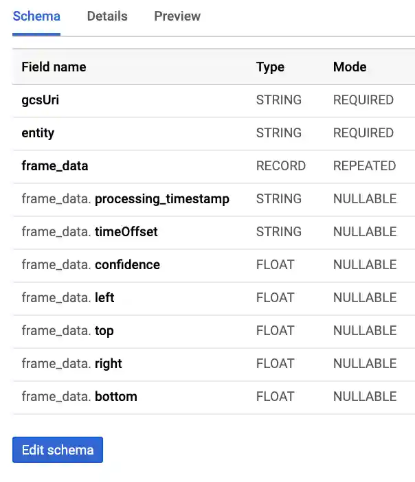
Task: Click the Edit schema button
Action: click(58, 450)
